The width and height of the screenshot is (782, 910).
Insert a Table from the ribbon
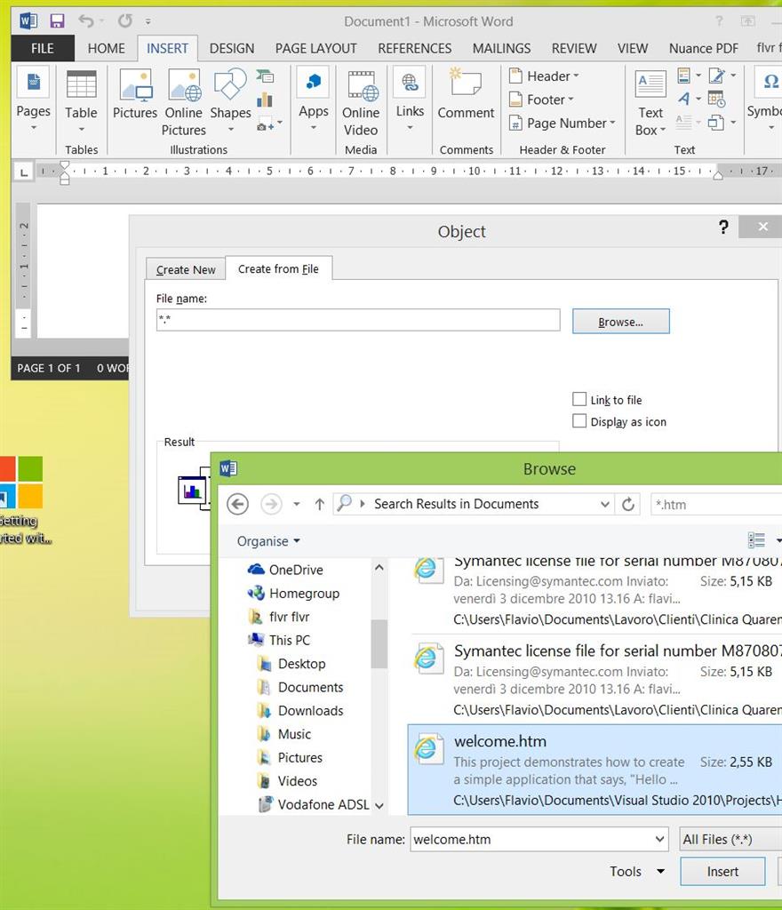(81, 101)
